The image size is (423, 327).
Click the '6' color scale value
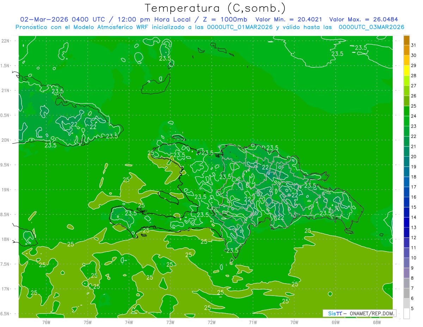pos(413,298)
